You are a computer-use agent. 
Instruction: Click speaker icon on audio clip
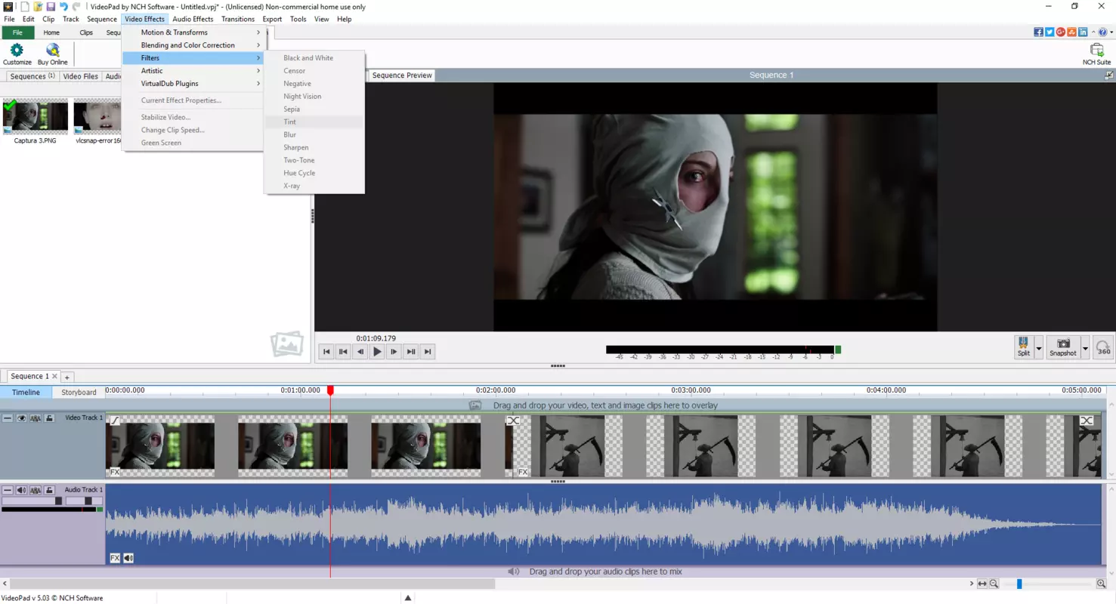(x=128, y=558)
